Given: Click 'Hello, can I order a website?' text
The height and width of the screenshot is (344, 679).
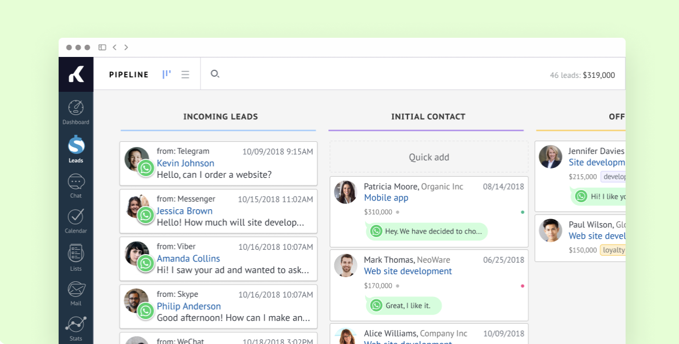Looking at the screenshot, I should [x=215, y=175].
